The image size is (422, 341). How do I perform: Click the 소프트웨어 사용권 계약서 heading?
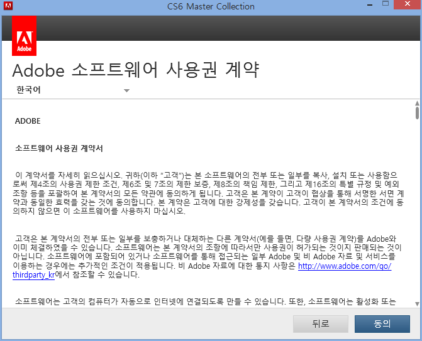(x=59, y=148)
